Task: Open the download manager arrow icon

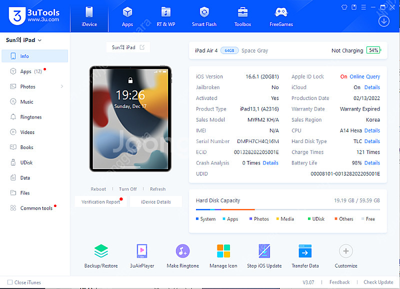Action: (x=383, y=21)
